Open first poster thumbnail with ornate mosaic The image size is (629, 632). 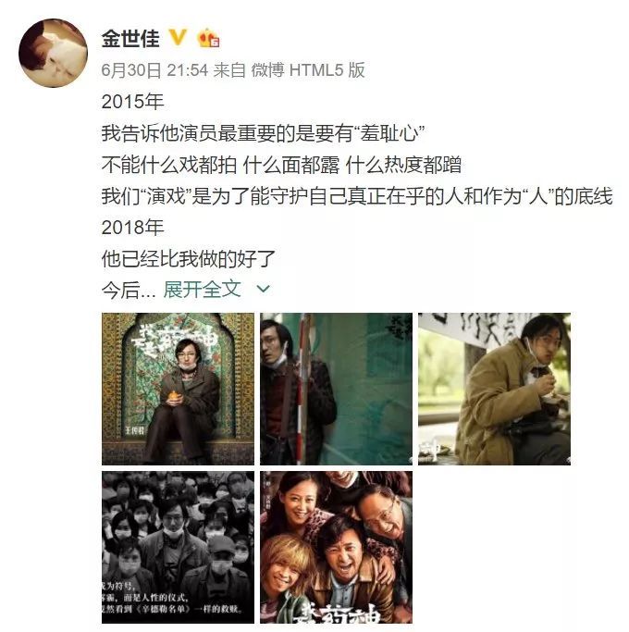[179, 389]
